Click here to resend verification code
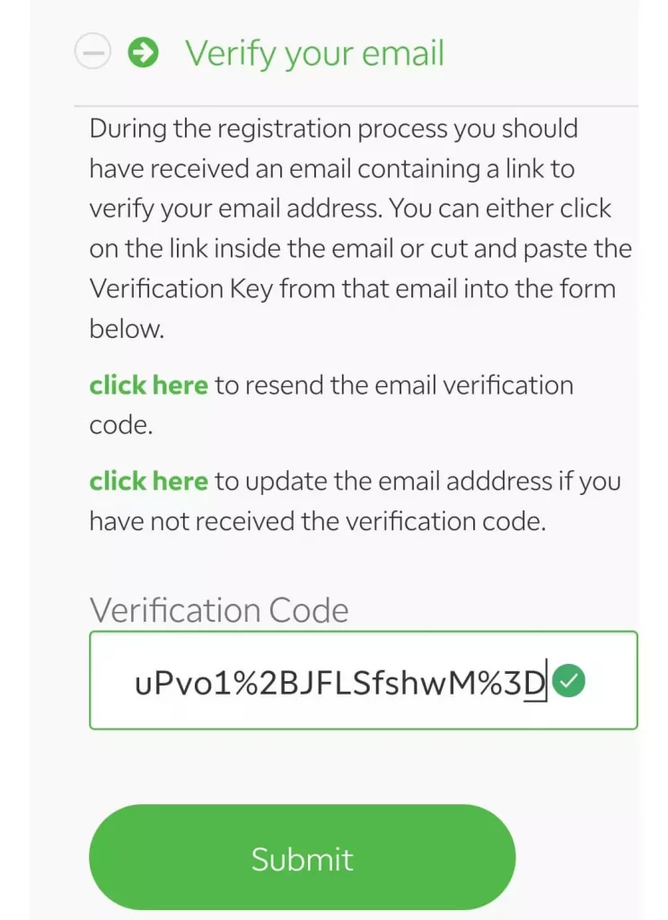 click(x=148, y=385)
